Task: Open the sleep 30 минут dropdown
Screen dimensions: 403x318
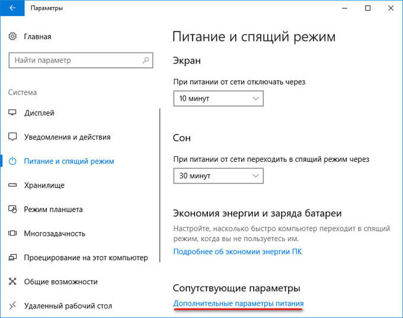Action: click(x=219, y=176)
